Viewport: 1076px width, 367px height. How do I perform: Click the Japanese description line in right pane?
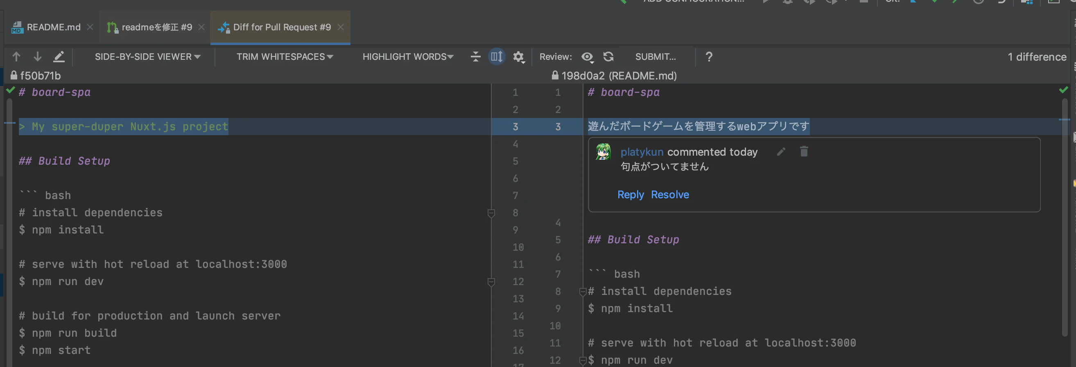(698, 126)
